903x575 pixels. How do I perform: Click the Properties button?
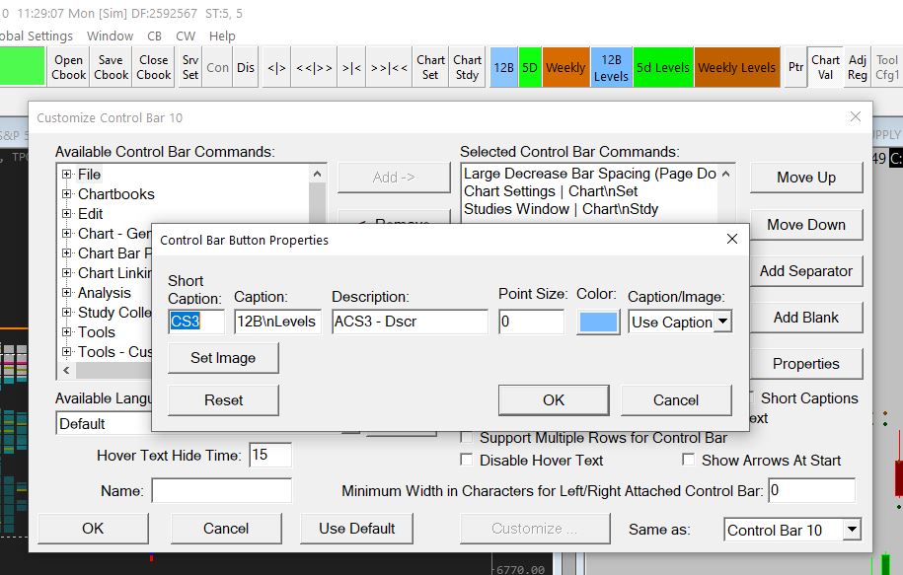coord(806,364)
